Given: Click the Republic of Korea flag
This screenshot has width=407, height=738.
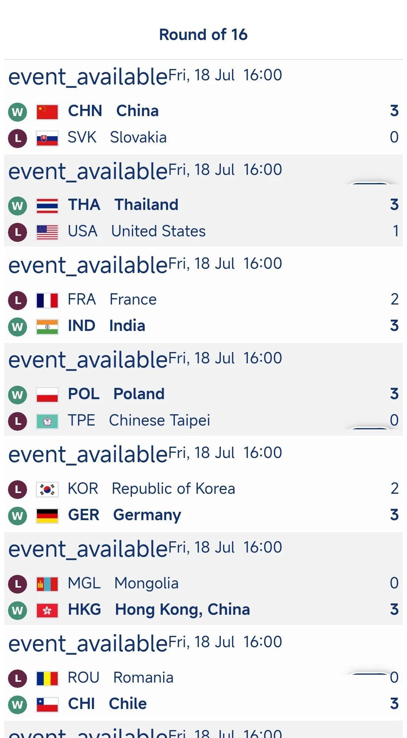Looking at the screenshot, I should point(47,490).
